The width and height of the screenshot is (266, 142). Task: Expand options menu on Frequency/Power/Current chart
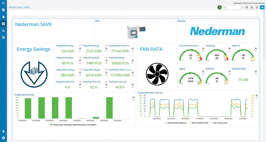[257, 98]
